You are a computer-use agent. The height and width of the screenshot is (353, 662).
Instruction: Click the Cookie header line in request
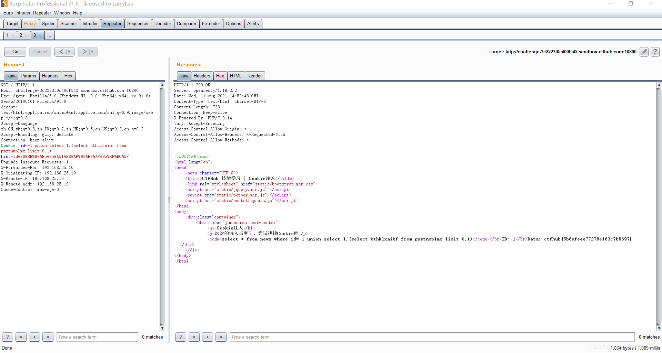[x=64, y=146]
